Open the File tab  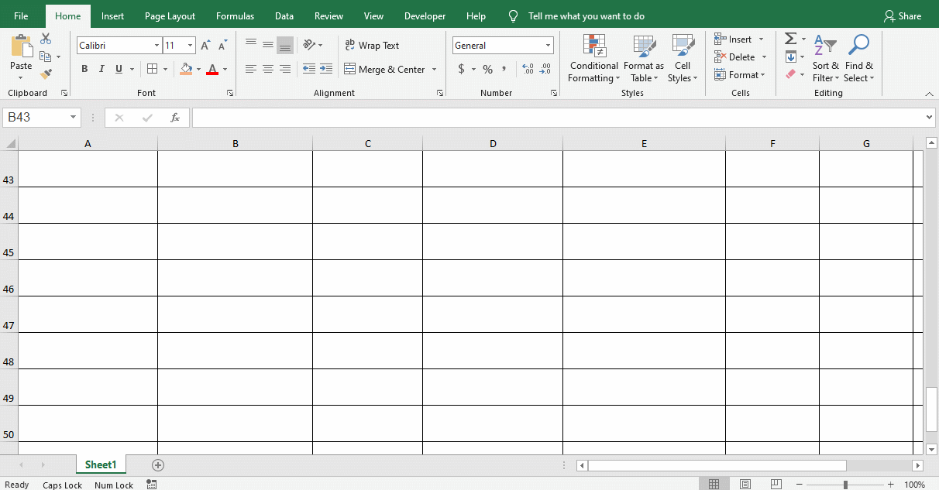21,16
